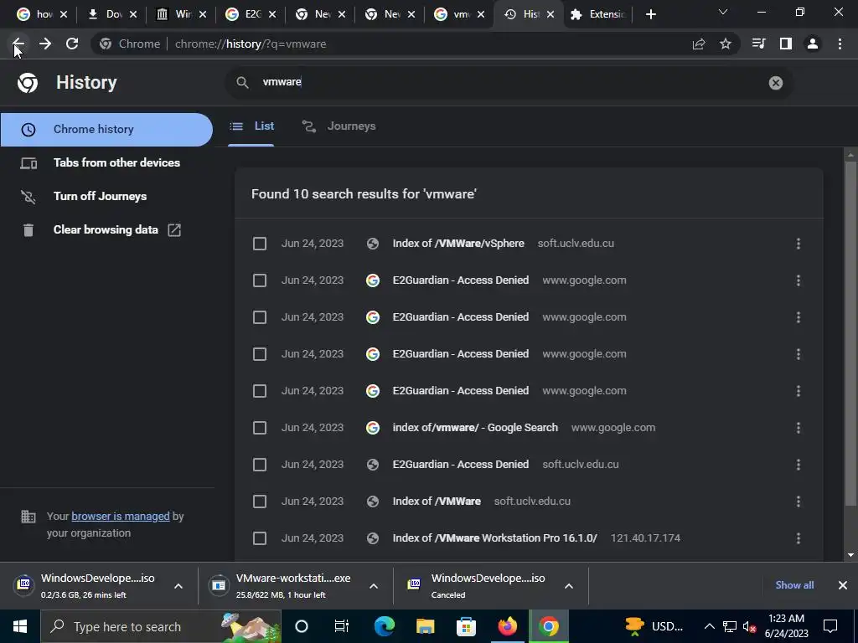858x643 pixels.
Task: Open actions menu for soft.uclv.edu.cu Access Denied
Action: pos(798,464)
